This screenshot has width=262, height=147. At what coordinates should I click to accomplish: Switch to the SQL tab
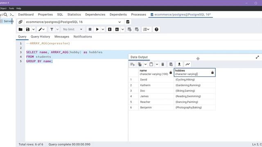60,15
